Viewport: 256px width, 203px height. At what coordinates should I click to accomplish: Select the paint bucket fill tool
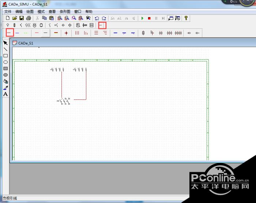coord(5,81)
